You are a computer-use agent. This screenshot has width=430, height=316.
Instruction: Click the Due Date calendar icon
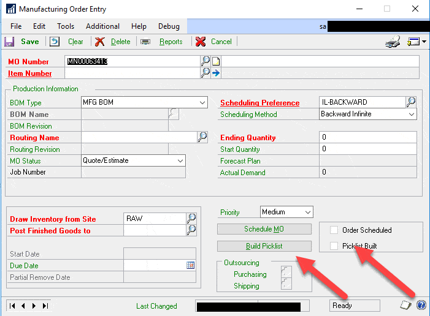pos(190,265)
